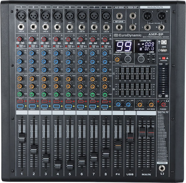This screenshot has height=183, width=186.
Task: Select the orange AUX knob on channel 6
Action: (80, 79)
